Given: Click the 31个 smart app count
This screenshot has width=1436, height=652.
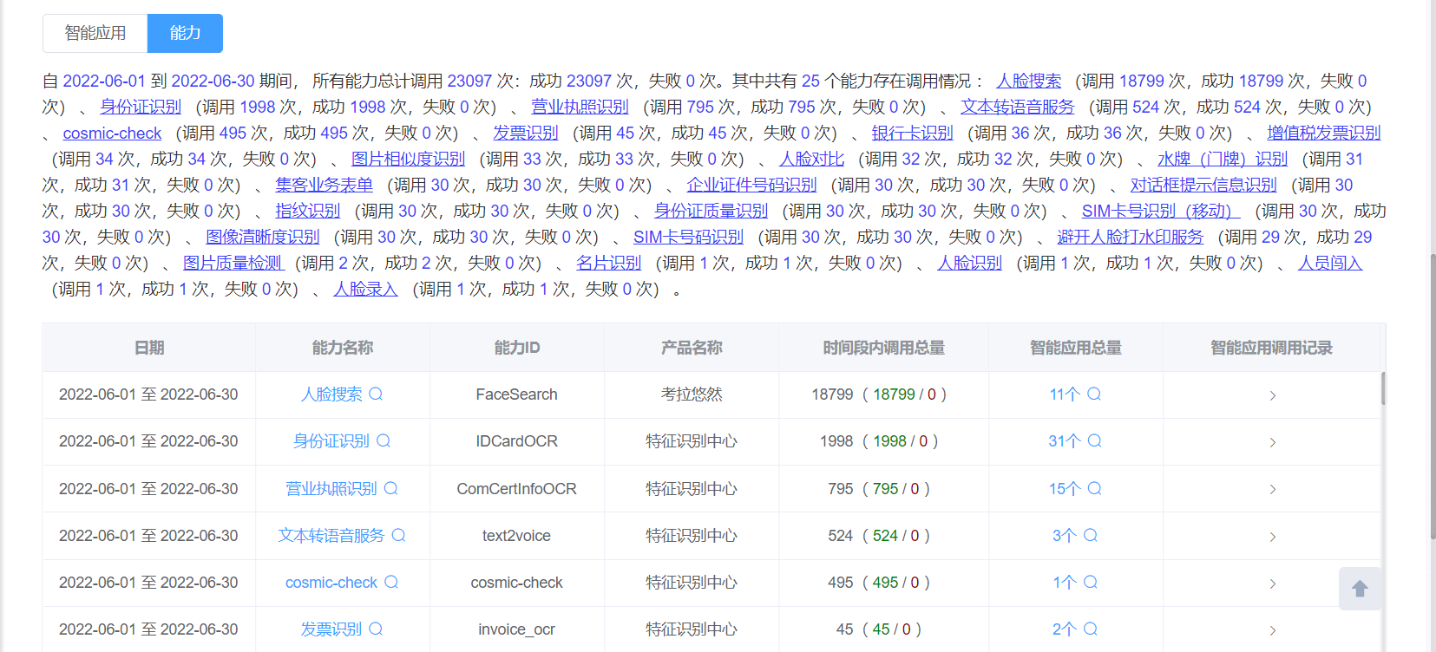Looking at the screenshot, I should pos(1065,441).
